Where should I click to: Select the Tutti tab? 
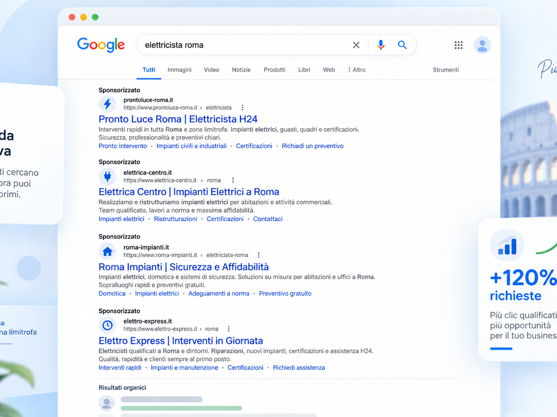point(149,70)
